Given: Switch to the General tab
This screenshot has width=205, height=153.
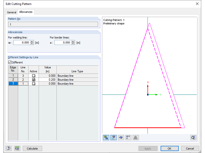Looking at the screenshot, I should tap(12, 12).
